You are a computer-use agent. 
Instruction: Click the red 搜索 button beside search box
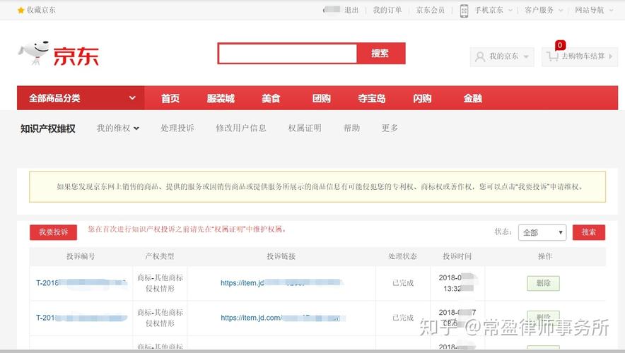click(x=381, y=54)
